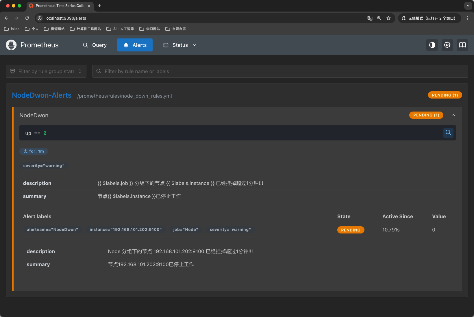
Task: Go back using the back arrow
Action: click(x=6, y=18)
